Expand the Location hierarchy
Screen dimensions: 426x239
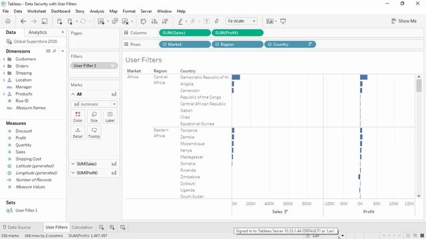[4, 80]
